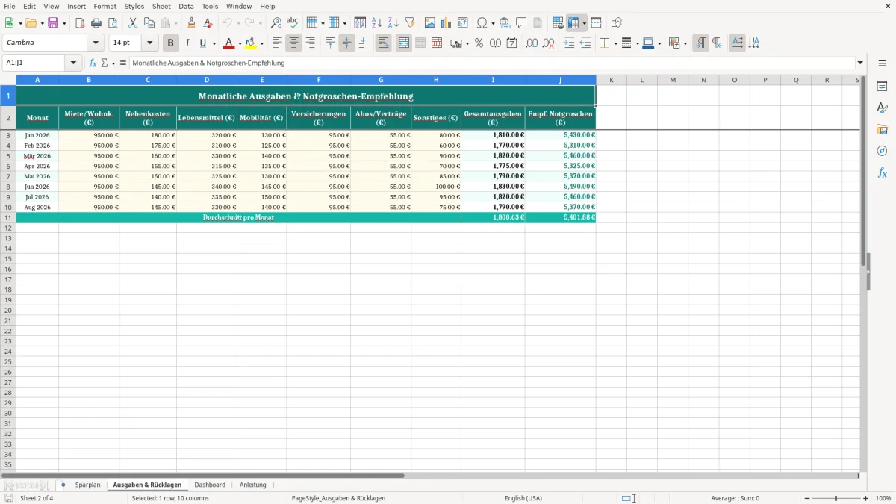Format cells as percent
The image size is (896, 504).
pos(479,43)
